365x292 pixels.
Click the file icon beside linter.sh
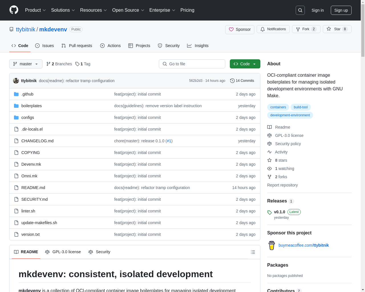(16, 211)
